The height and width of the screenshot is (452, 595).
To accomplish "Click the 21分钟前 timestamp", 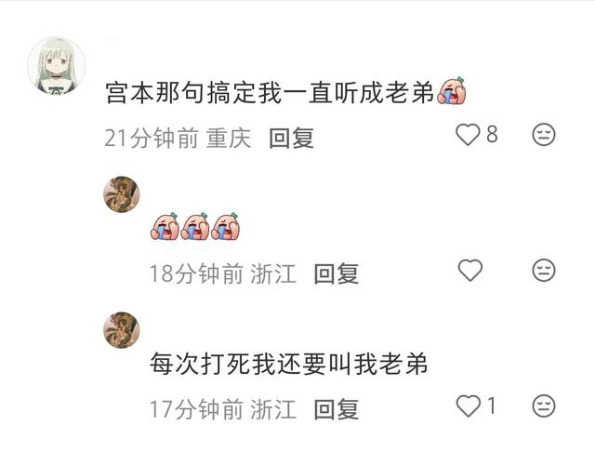I will tap(152, 139).
